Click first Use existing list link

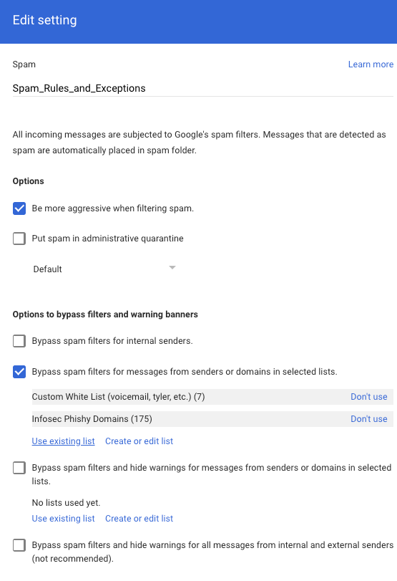tap(63, 441)
